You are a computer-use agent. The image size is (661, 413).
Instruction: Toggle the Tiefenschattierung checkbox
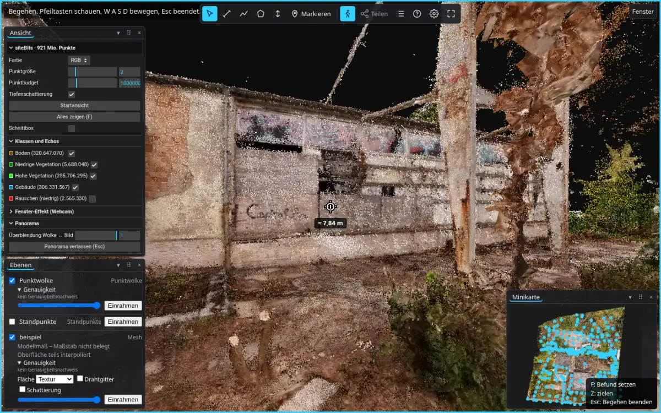(72, 95)
